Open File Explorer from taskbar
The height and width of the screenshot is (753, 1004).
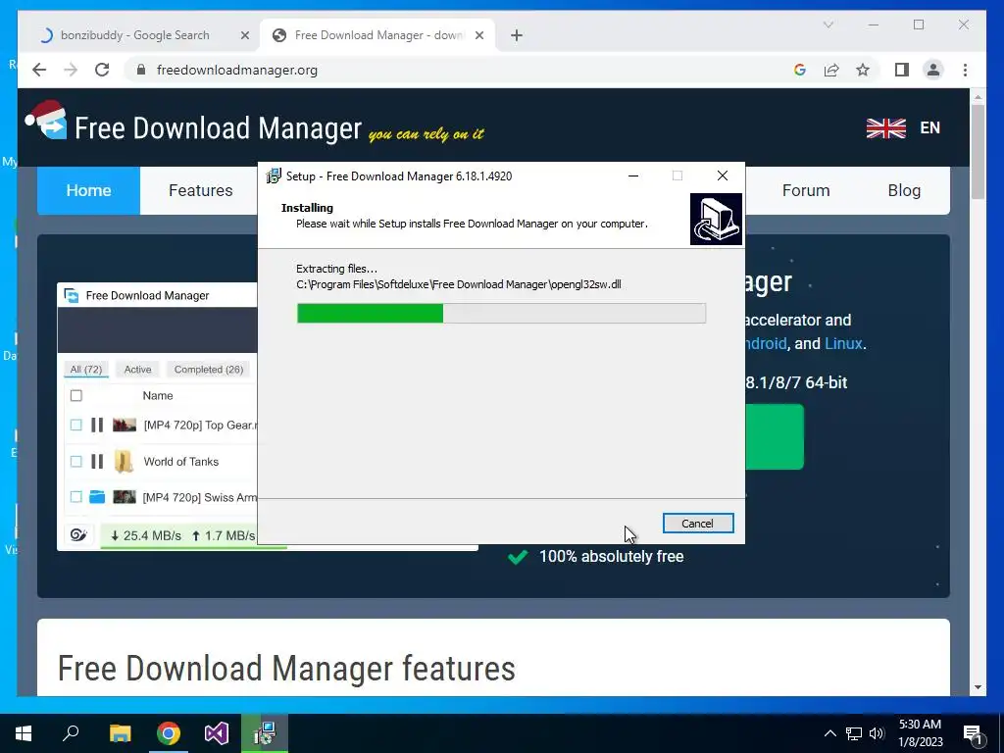point(120,733)
